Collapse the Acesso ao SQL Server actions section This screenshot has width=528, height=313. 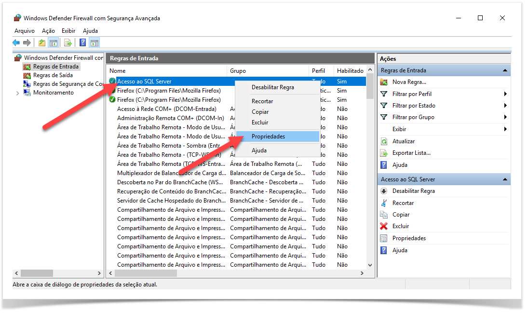coord(505,179)
